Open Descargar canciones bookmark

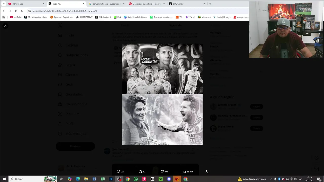pos(161,17)
